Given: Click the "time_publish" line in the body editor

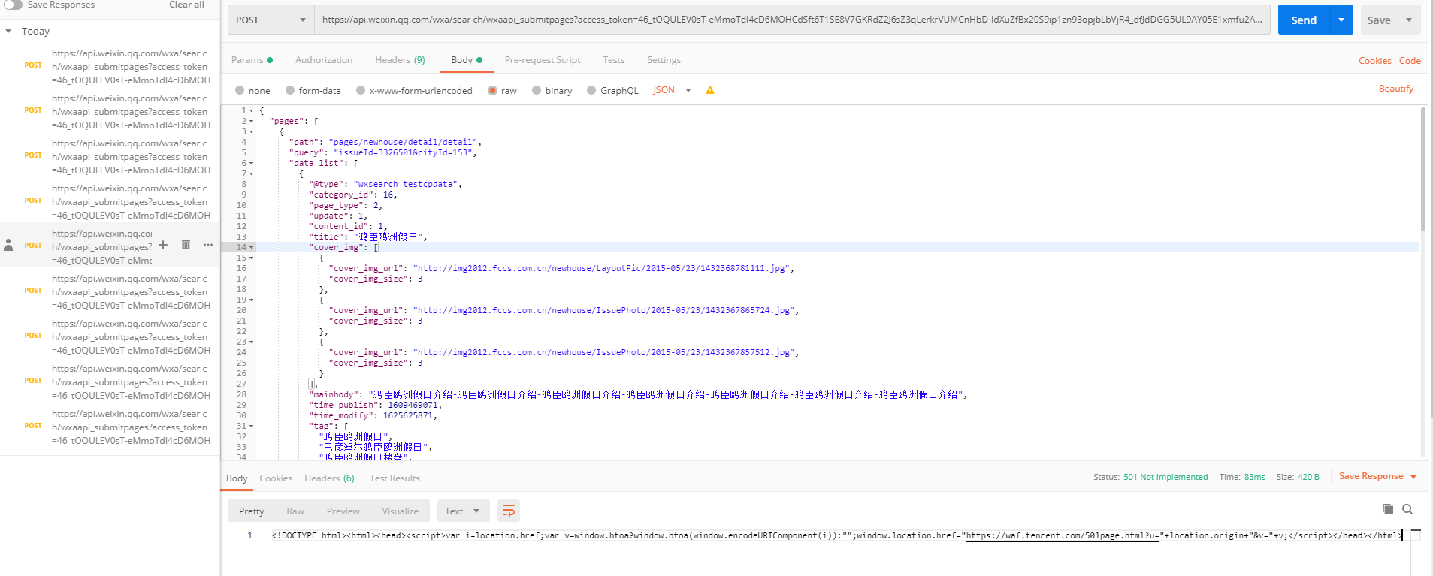Looking at the screenshot, I should coord(375,405).
